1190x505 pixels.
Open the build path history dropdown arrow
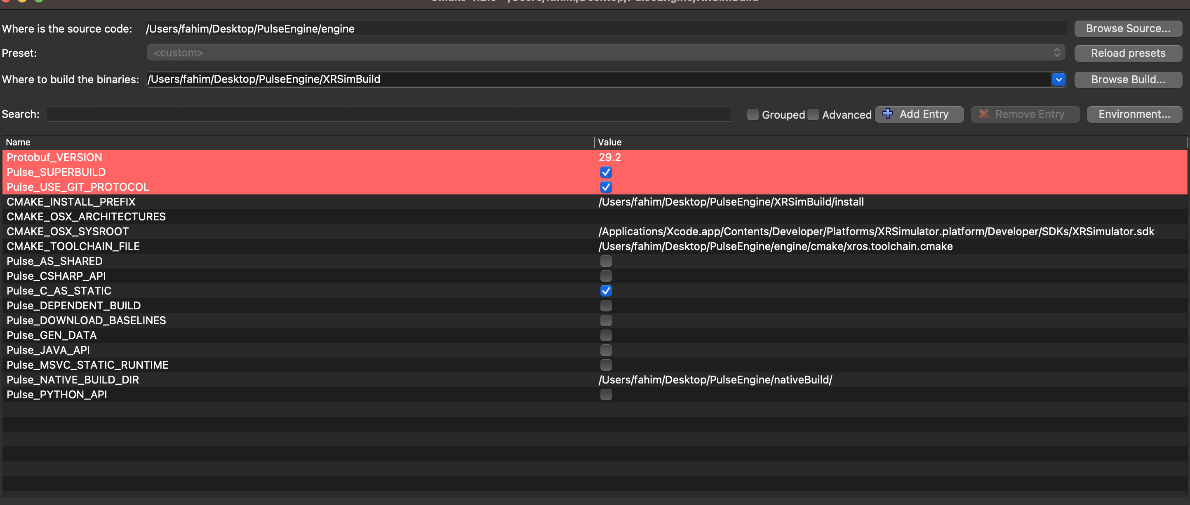[1058, 79]
